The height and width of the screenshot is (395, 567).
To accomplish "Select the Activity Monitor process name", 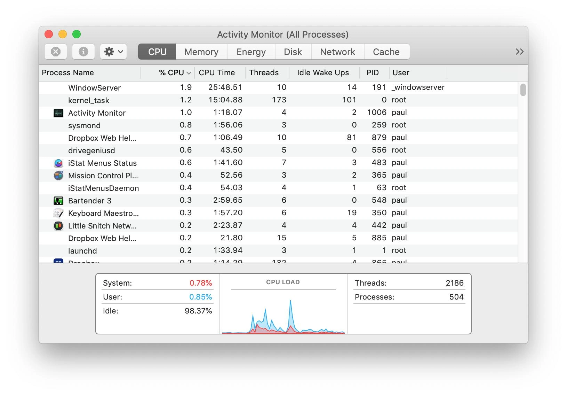I will pyautogui.click(x=97, y=113).
